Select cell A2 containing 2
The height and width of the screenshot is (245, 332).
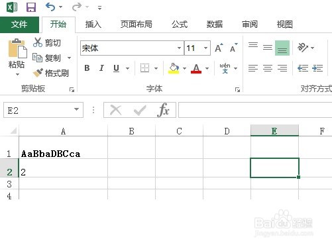point(63,168)
